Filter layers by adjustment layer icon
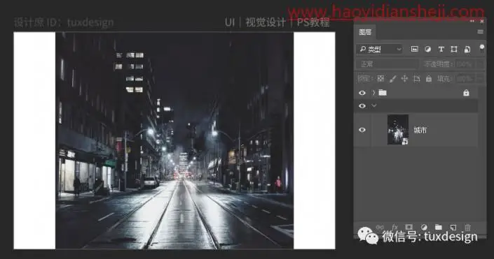This screenshot has height=259, width=494. click(427, 49)
